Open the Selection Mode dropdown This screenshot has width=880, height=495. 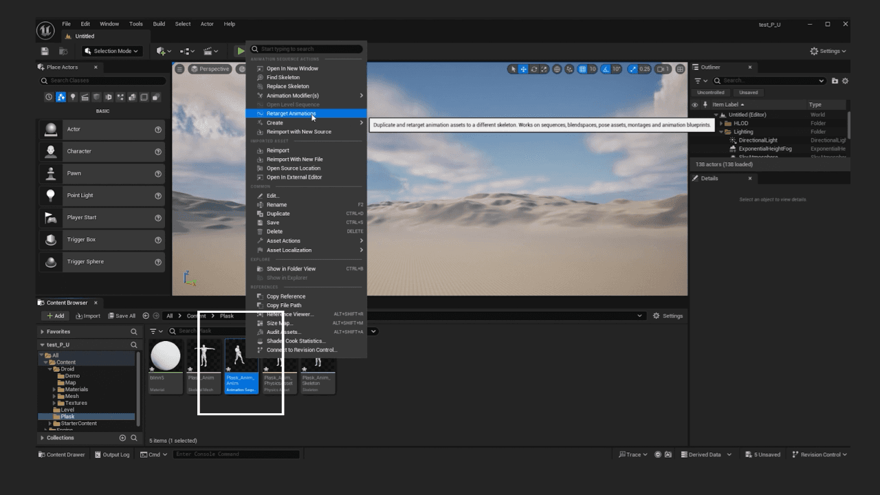[111, 51]
